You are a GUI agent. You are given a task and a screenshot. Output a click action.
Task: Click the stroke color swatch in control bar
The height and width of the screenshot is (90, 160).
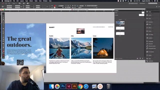(55, 7)
